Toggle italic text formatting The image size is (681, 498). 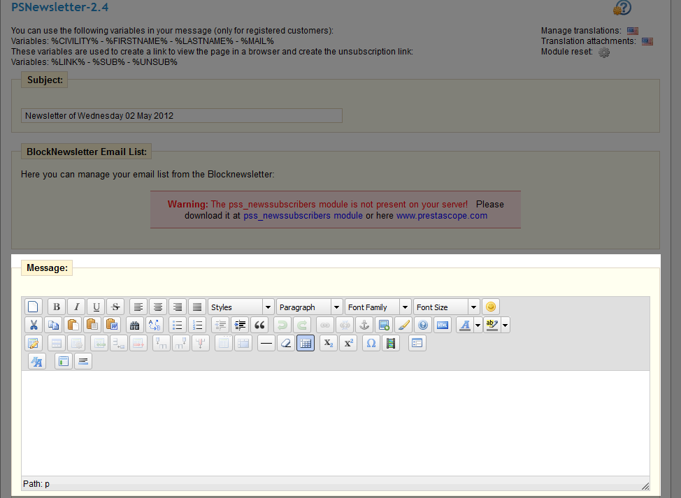[x=76, y=307]
